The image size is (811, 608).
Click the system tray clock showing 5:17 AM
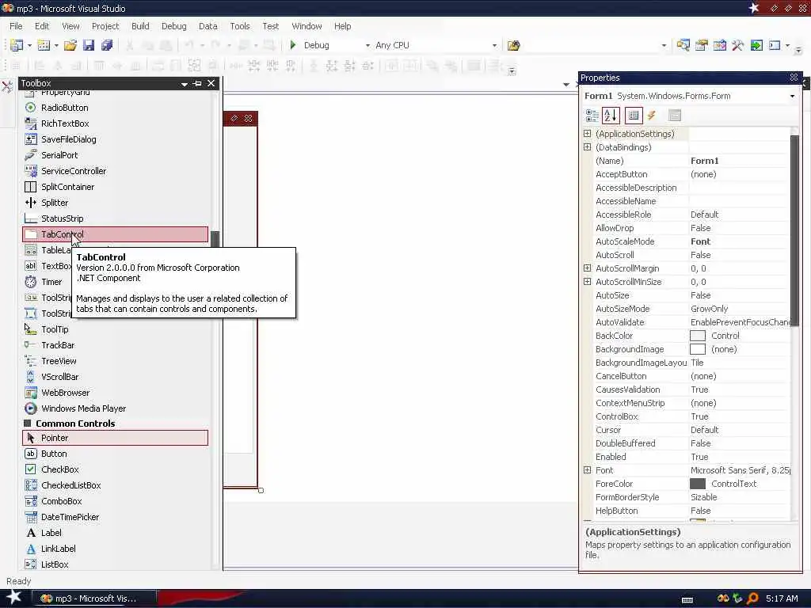(x=782, y=598)
